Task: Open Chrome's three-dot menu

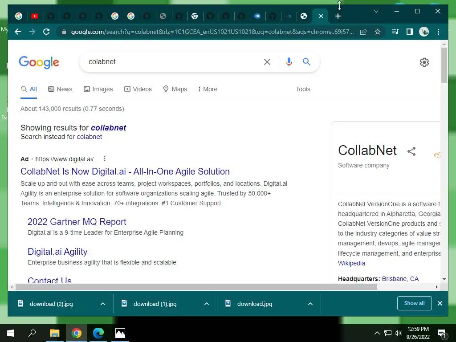Action: pyautogui.click(x=438, y=32)
